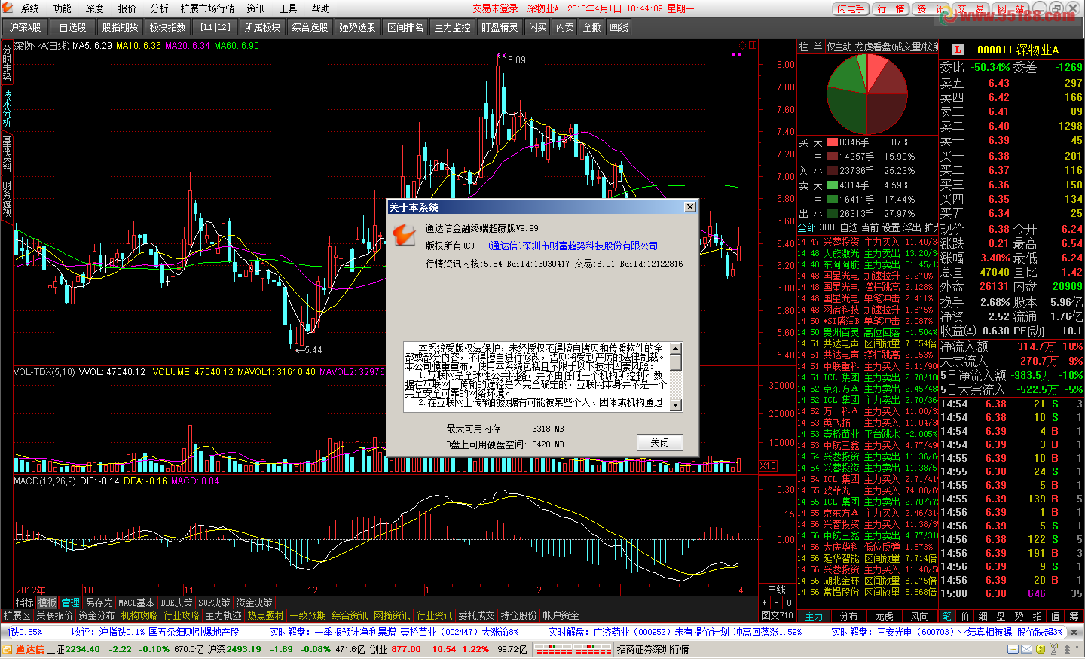The width and height of the screenshot is (1085, 659).
Task: Apply the MACD基本 template
Action: (136, 603)
